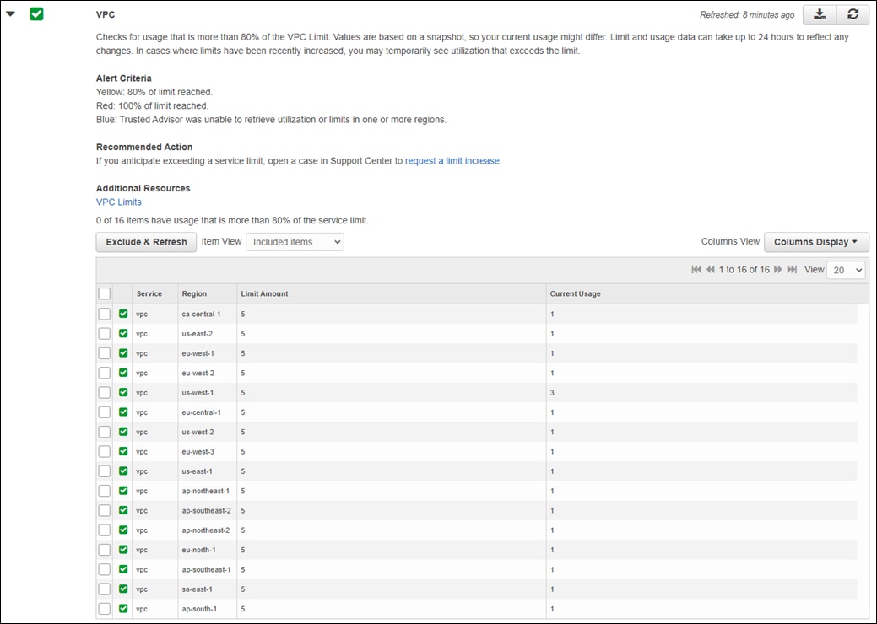
Task: Sort by the Limit Amount column header
Action: click(264, 293)
